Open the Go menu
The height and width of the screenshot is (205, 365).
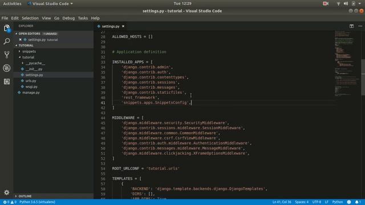pyautogui.click(x=56, y=18)
